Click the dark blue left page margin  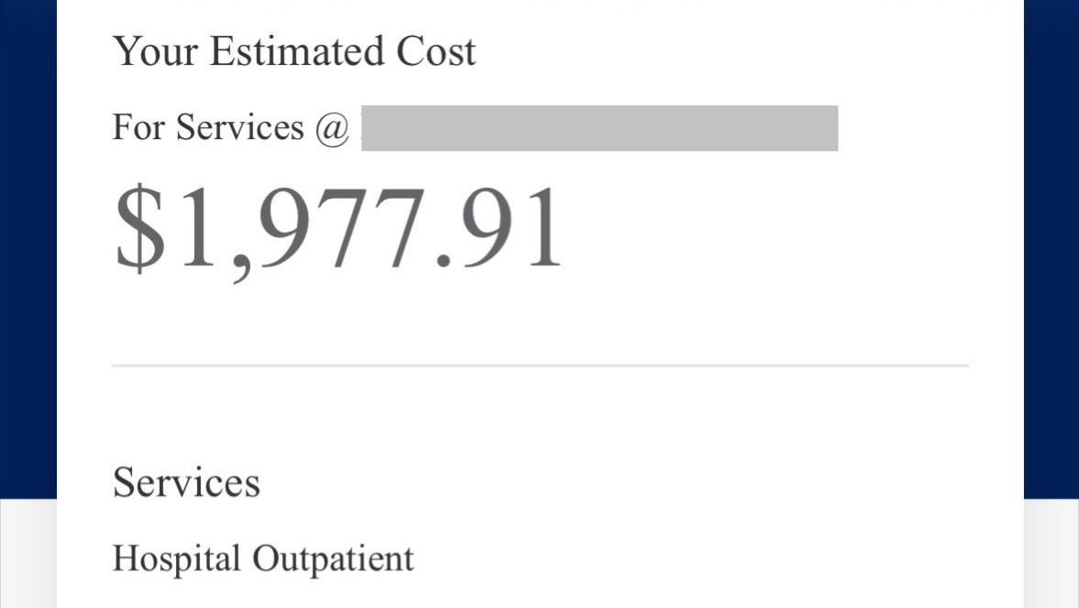pyautogui.click(x=28, y=247)
